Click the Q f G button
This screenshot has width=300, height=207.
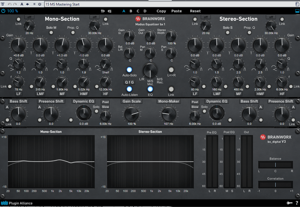(x=129, y=82)
